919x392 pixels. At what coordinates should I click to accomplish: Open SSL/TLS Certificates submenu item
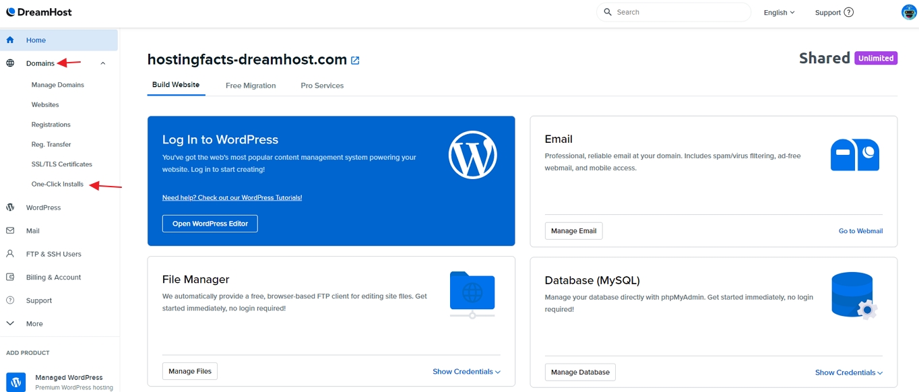62,164
